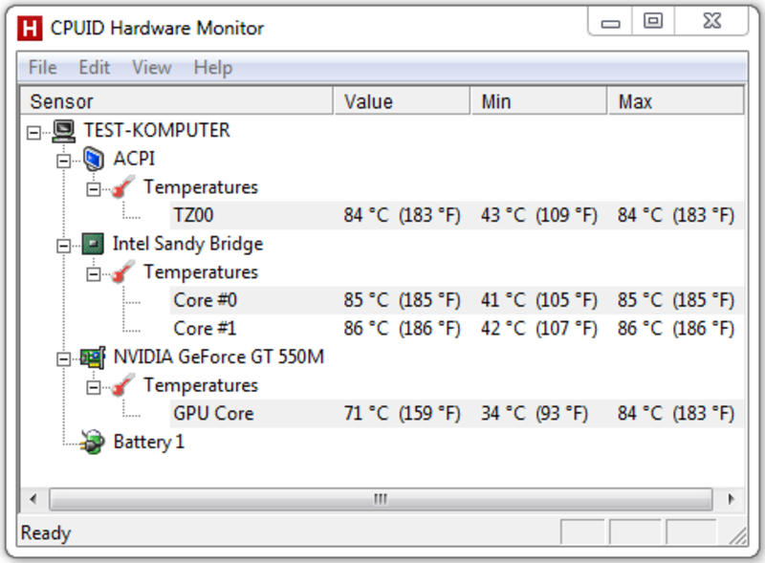Collapse the TEST-KOMPUTER root node
The width and height of the screenshot is (765, 563).
click(x=33, y=132)
